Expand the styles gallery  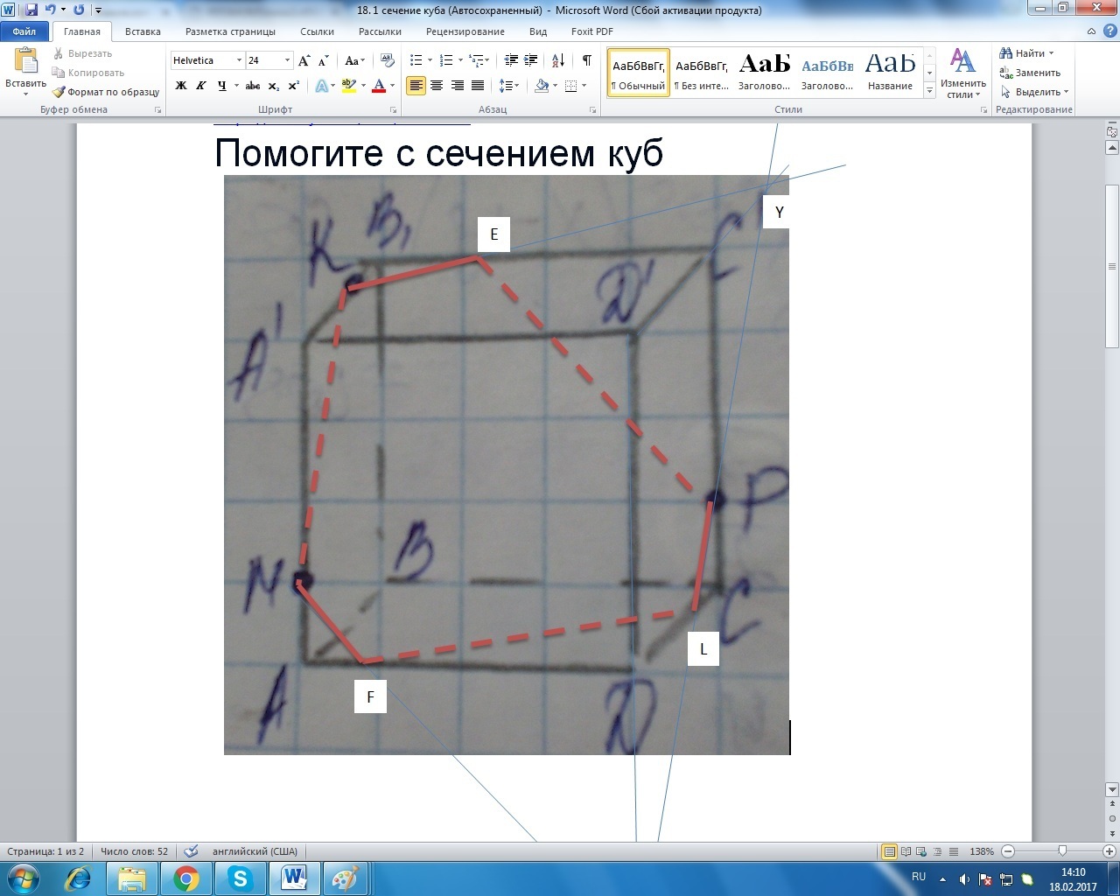(930, 91)
